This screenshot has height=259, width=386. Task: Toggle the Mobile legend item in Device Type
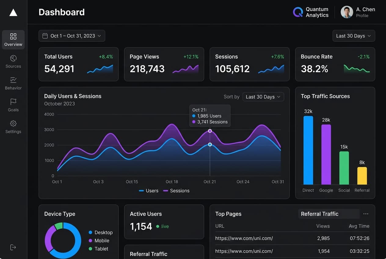pos(99,241)
